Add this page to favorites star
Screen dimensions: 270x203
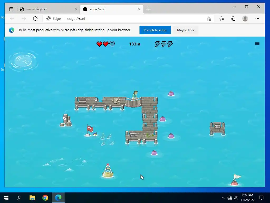pyautogui.click(x=209, y=19)
